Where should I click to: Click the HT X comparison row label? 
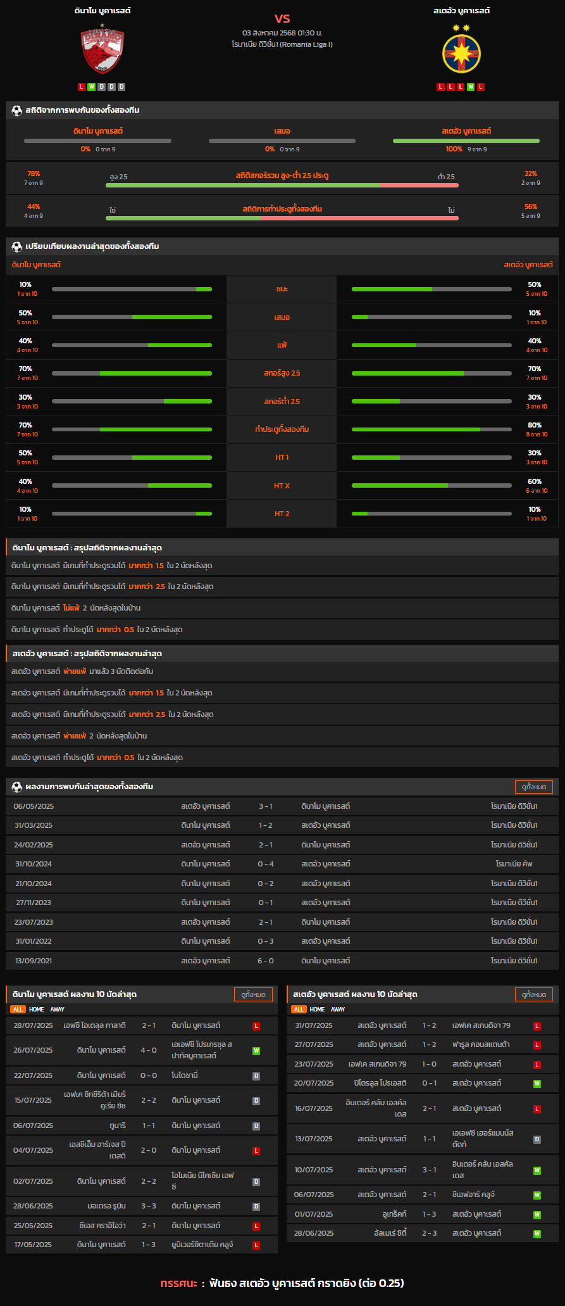coord(282,486)
